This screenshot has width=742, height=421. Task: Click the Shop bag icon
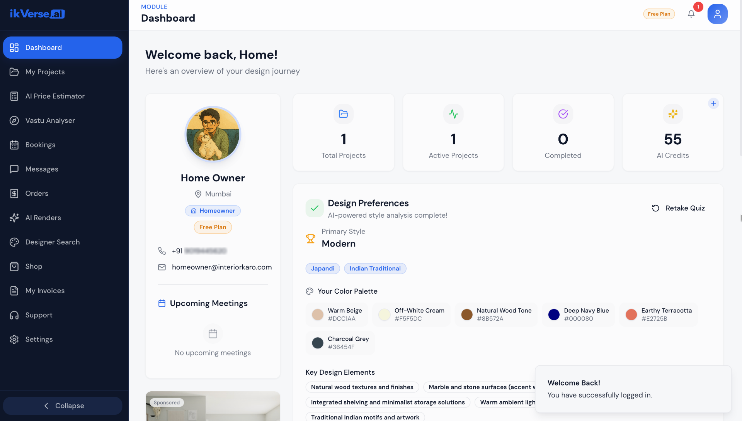click(14, 266)
